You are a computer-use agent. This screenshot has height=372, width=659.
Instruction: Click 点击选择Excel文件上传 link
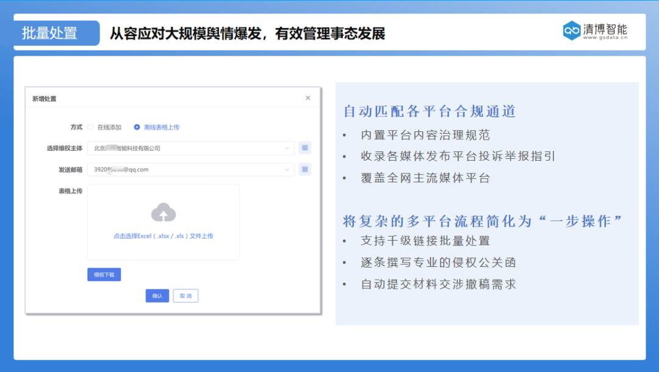click(164, 236)
